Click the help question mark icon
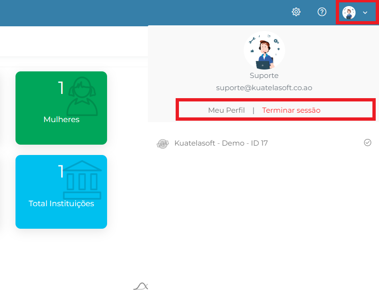The width and height of the screenshot is (379, 294). [x=322, y=12]
